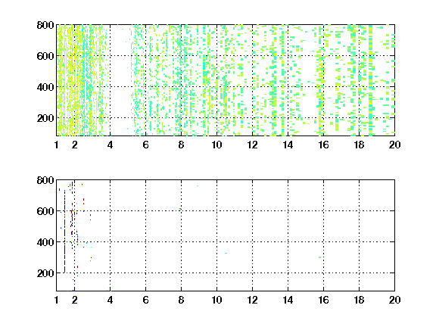Click the "200" y-axis label of the upper plot

tap(45, 118)
